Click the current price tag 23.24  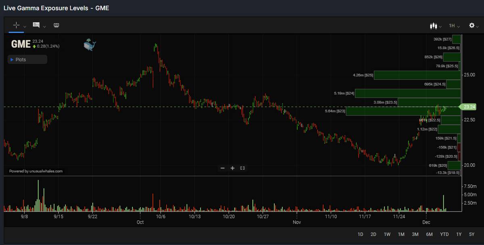pyautogui.click(x=469, y=107)
